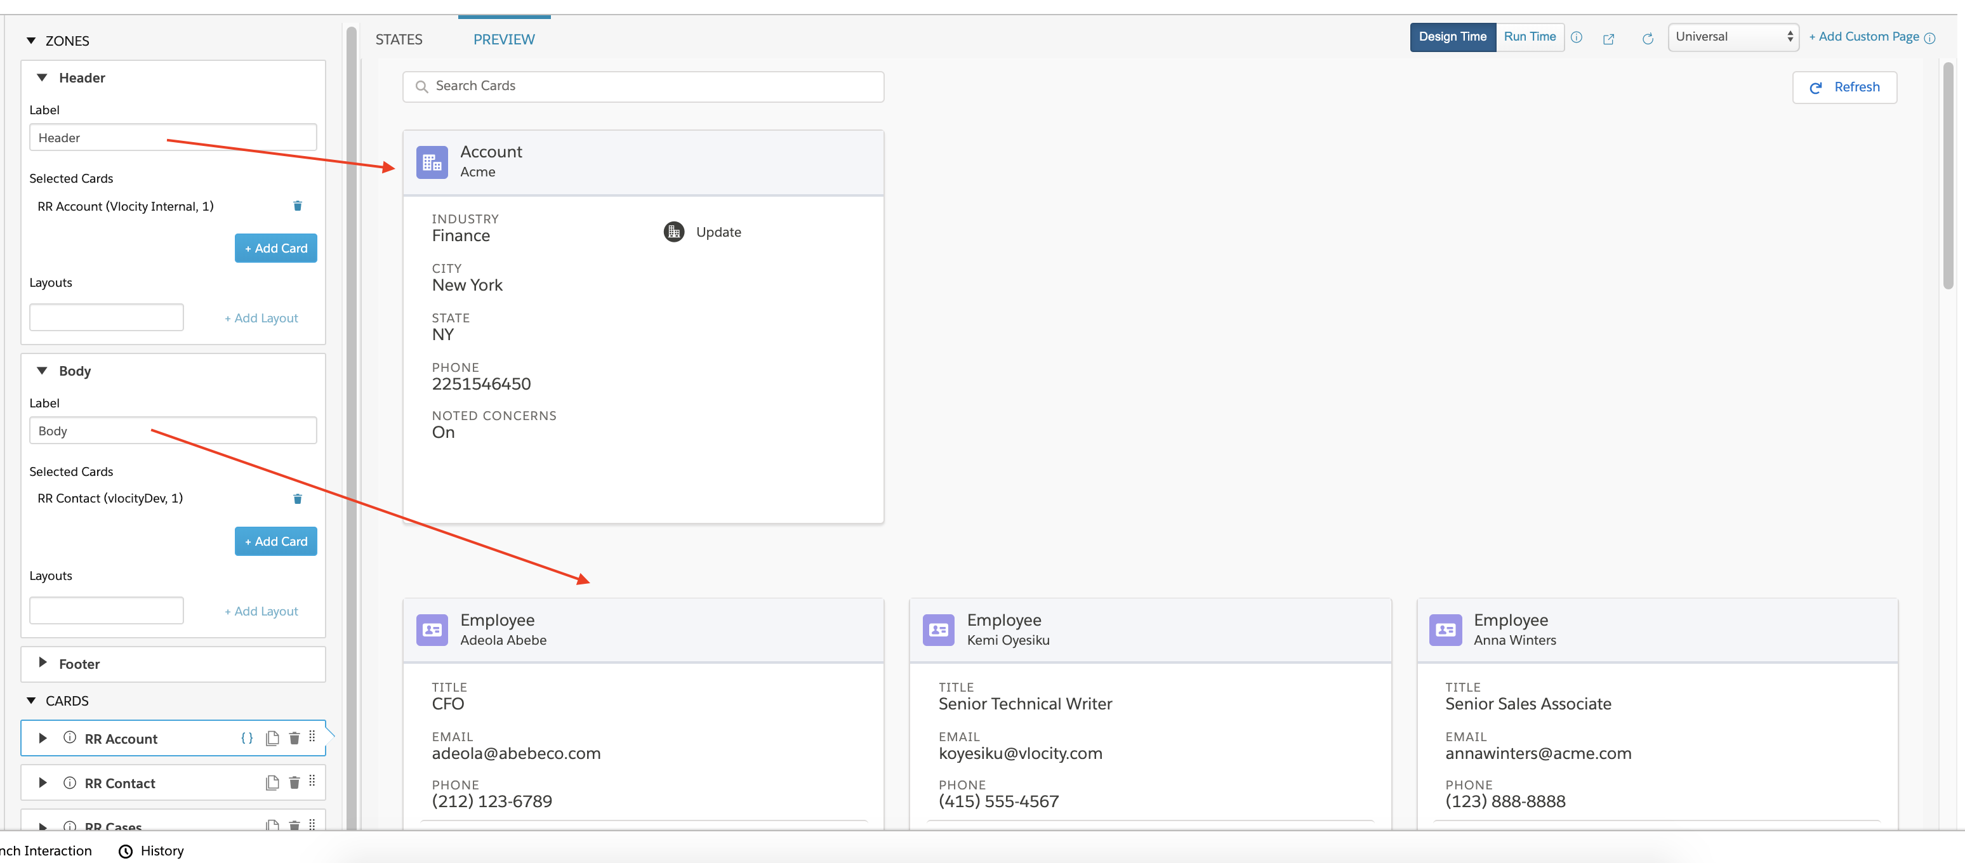1965x863 pixels.
Task: Click the Update action icon on Account card
Action: click(673, 232)
